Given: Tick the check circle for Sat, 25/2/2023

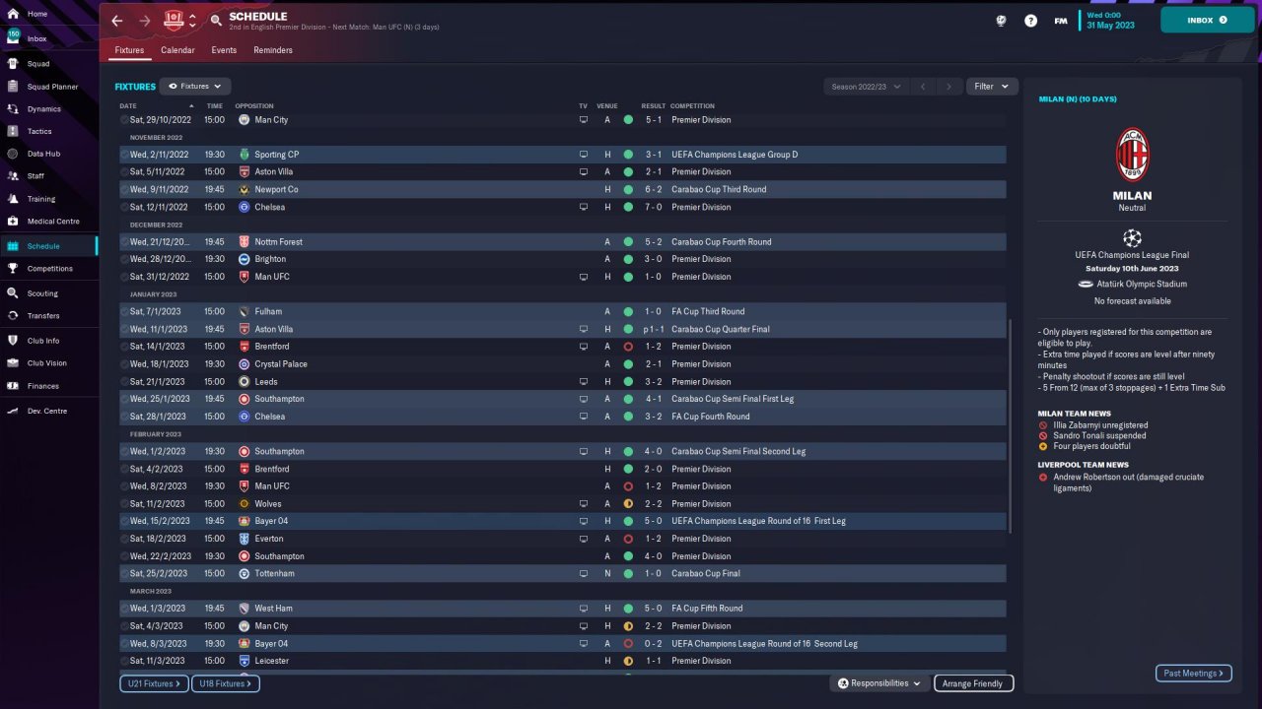Looking at the screenshot, I should (125, 573).
